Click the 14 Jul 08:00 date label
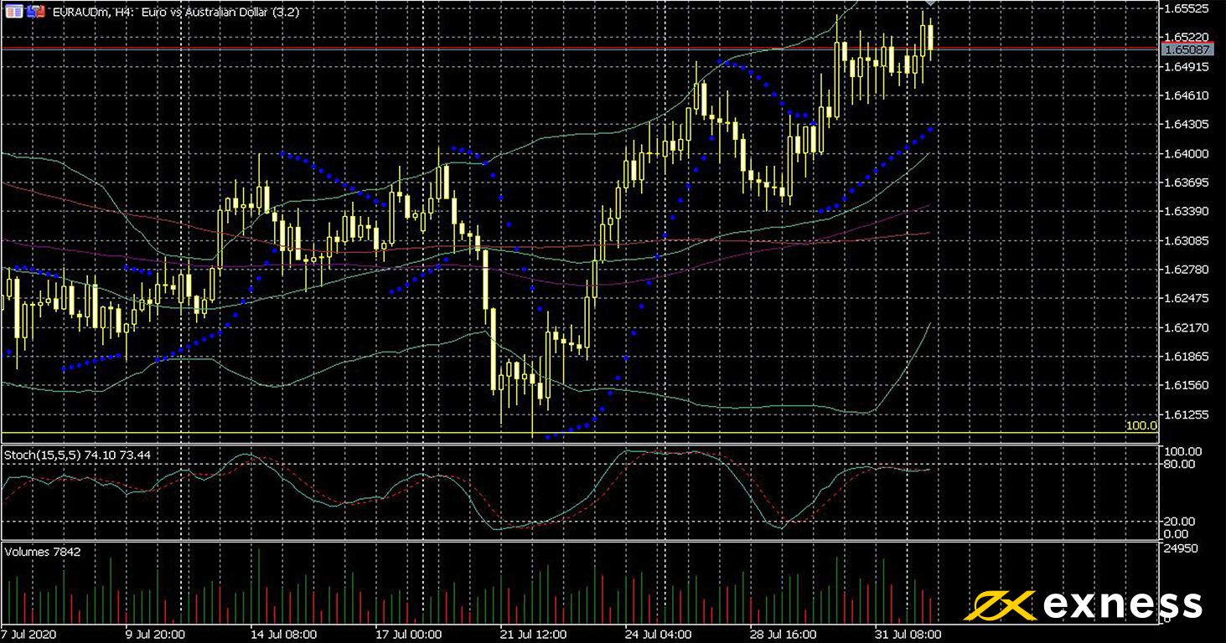 pos(286,635)
